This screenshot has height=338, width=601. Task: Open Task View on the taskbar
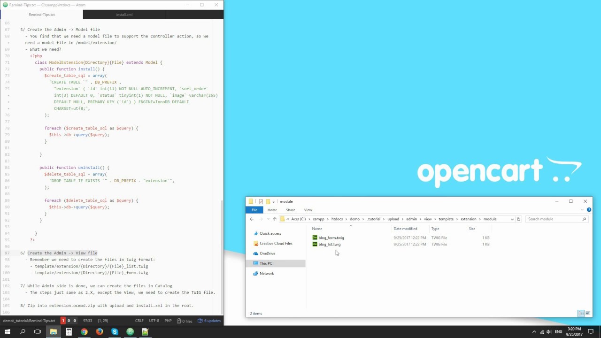pos(38,332)
